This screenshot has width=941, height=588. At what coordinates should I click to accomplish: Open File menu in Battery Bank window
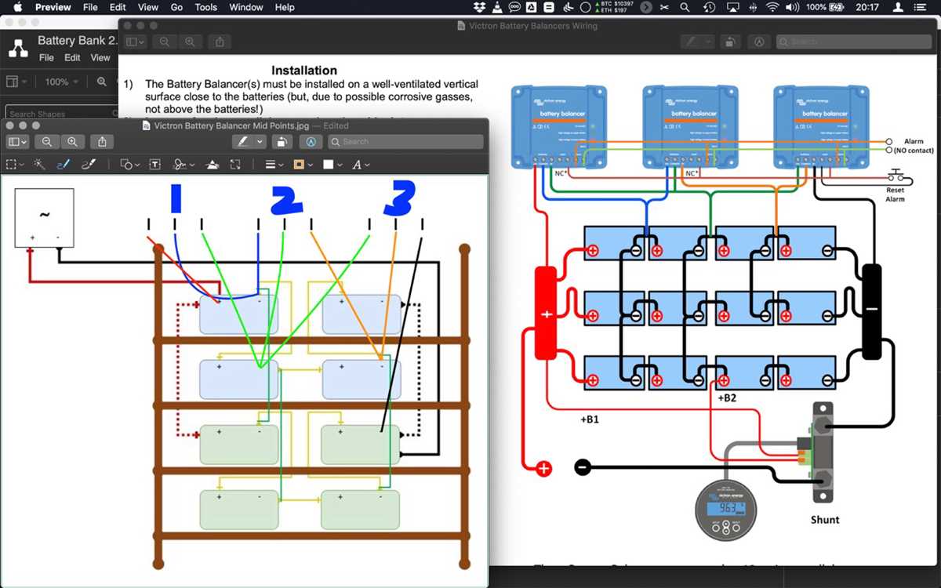click(47, 57)
